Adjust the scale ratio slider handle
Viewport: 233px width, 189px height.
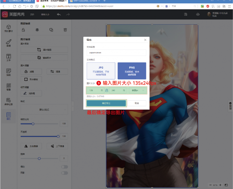(33, 124)
